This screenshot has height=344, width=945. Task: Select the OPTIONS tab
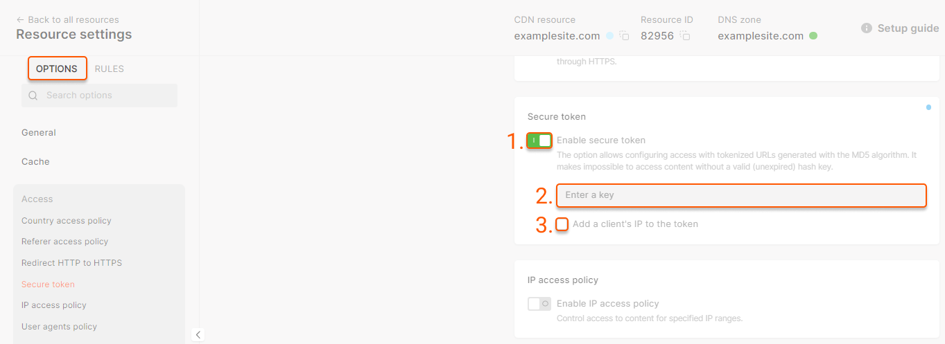click(57, 69)
